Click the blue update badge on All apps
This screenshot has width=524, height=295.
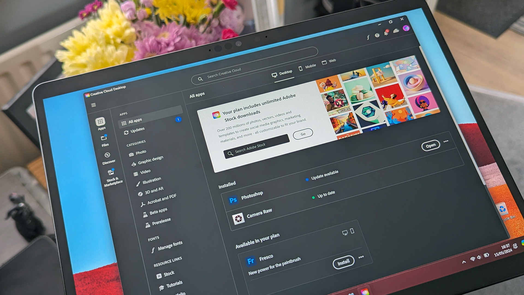pyautogui.click(x=178, y=119)
